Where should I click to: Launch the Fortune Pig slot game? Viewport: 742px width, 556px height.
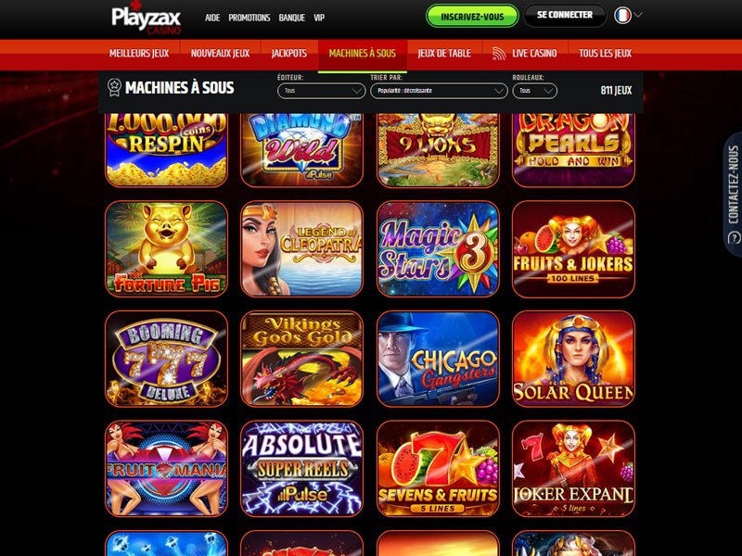(166, 249)
